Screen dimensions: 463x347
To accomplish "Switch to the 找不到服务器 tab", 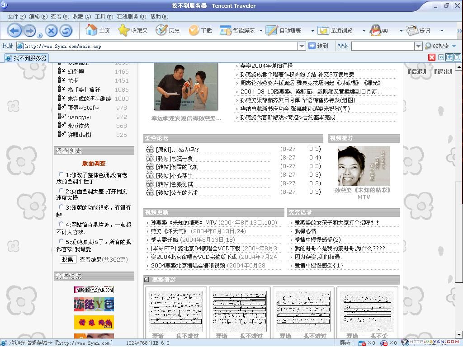I will [x=27, y=58].
